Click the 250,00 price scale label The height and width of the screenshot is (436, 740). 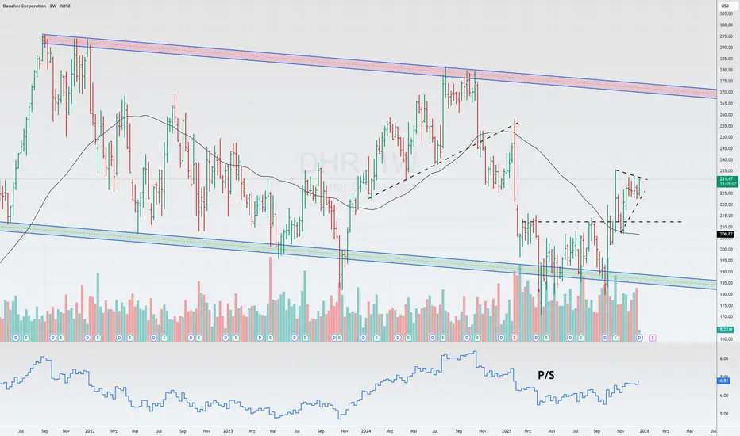coord(726,137)
